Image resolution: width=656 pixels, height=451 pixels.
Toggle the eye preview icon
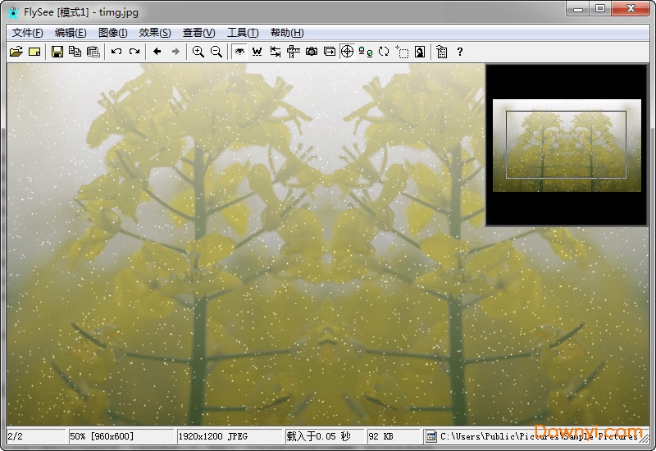(239, 52)
